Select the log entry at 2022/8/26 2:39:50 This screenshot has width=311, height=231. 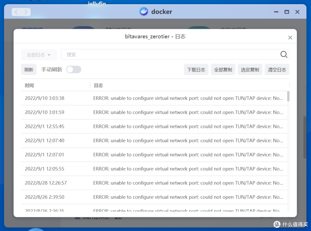click(154, 197)
